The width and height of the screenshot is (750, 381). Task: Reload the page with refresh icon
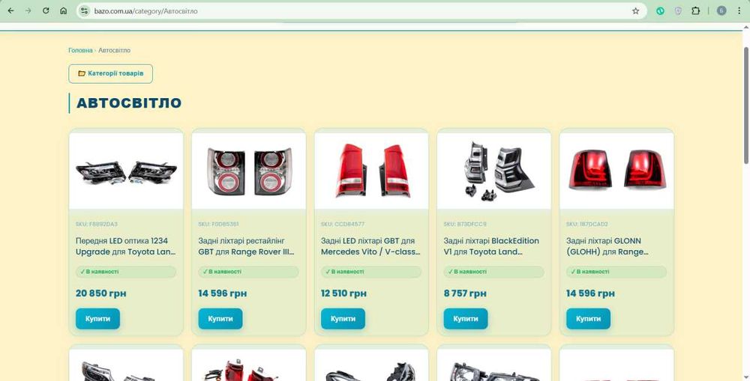pyautogui.click(x=46, y=11)
